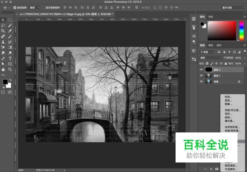Image resolution: width=247 pixels, height=172 pixels.
Task: Switch to the 路径 Paths tab
Action: tap(219, 45)
